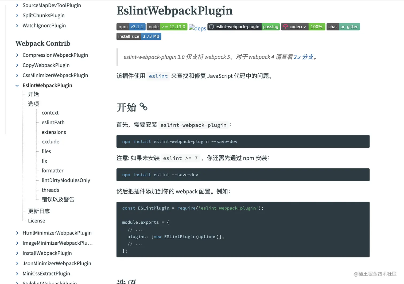404x284 pixels.
Task: Open the npm v3.1.1 badge
Action: point(131,27)
